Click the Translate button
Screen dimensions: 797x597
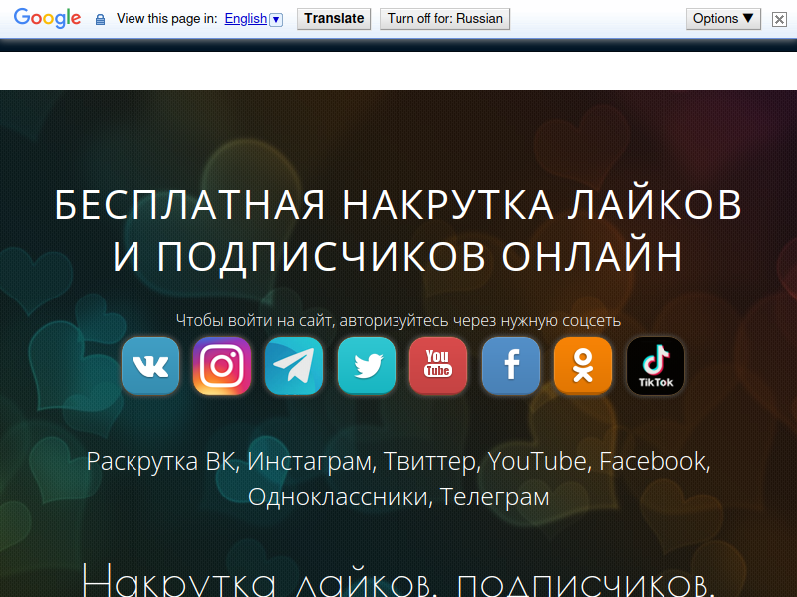point(334,19)
